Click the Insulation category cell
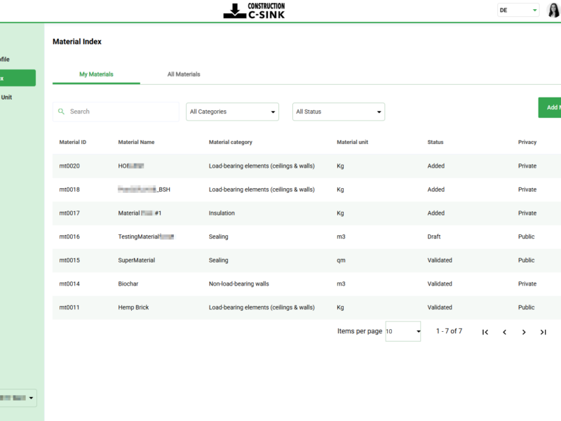The image size is (561, 421). click(222, 213)
